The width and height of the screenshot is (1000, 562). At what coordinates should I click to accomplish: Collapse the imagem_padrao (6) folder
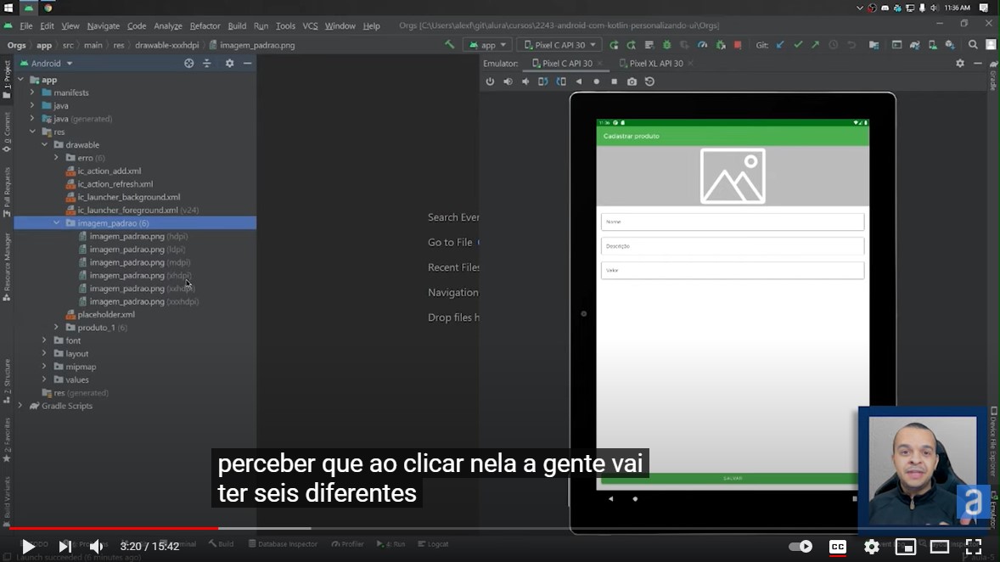(57, 222)
